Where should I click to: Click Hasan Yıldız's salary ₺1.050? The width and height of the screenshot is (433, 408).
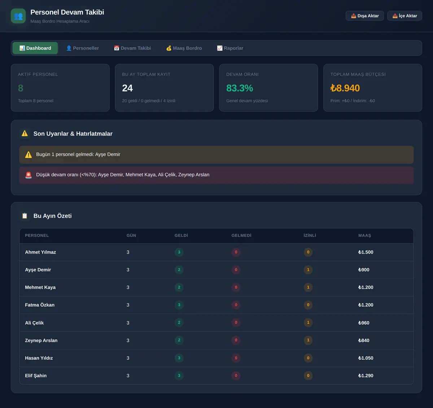pyautogui.click(x=366, y=358)
